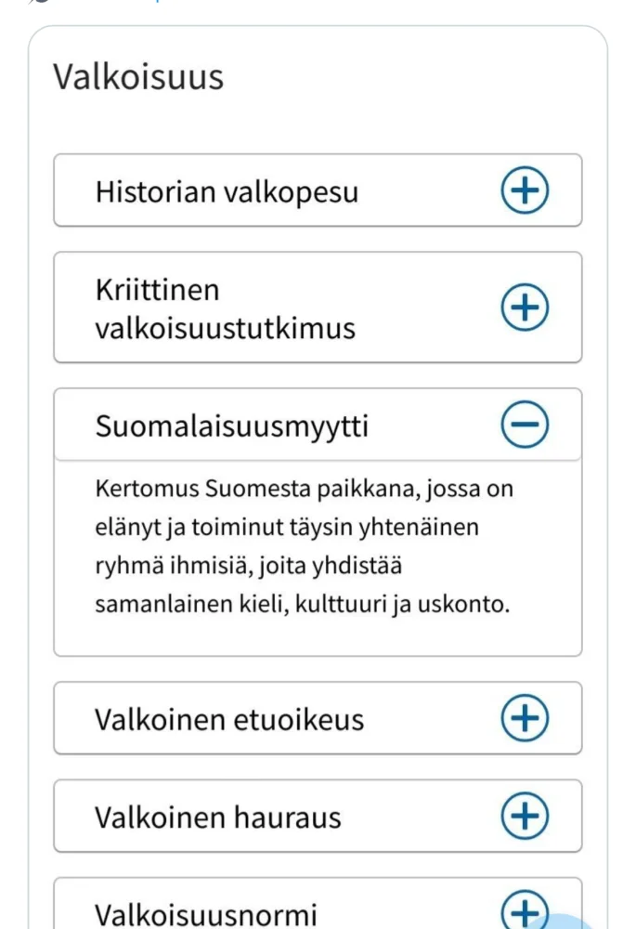Click the 'Suomalaisuusmyytti' header label
The image size is (636, 929).
pyautogui.click(x=232, y=426)
